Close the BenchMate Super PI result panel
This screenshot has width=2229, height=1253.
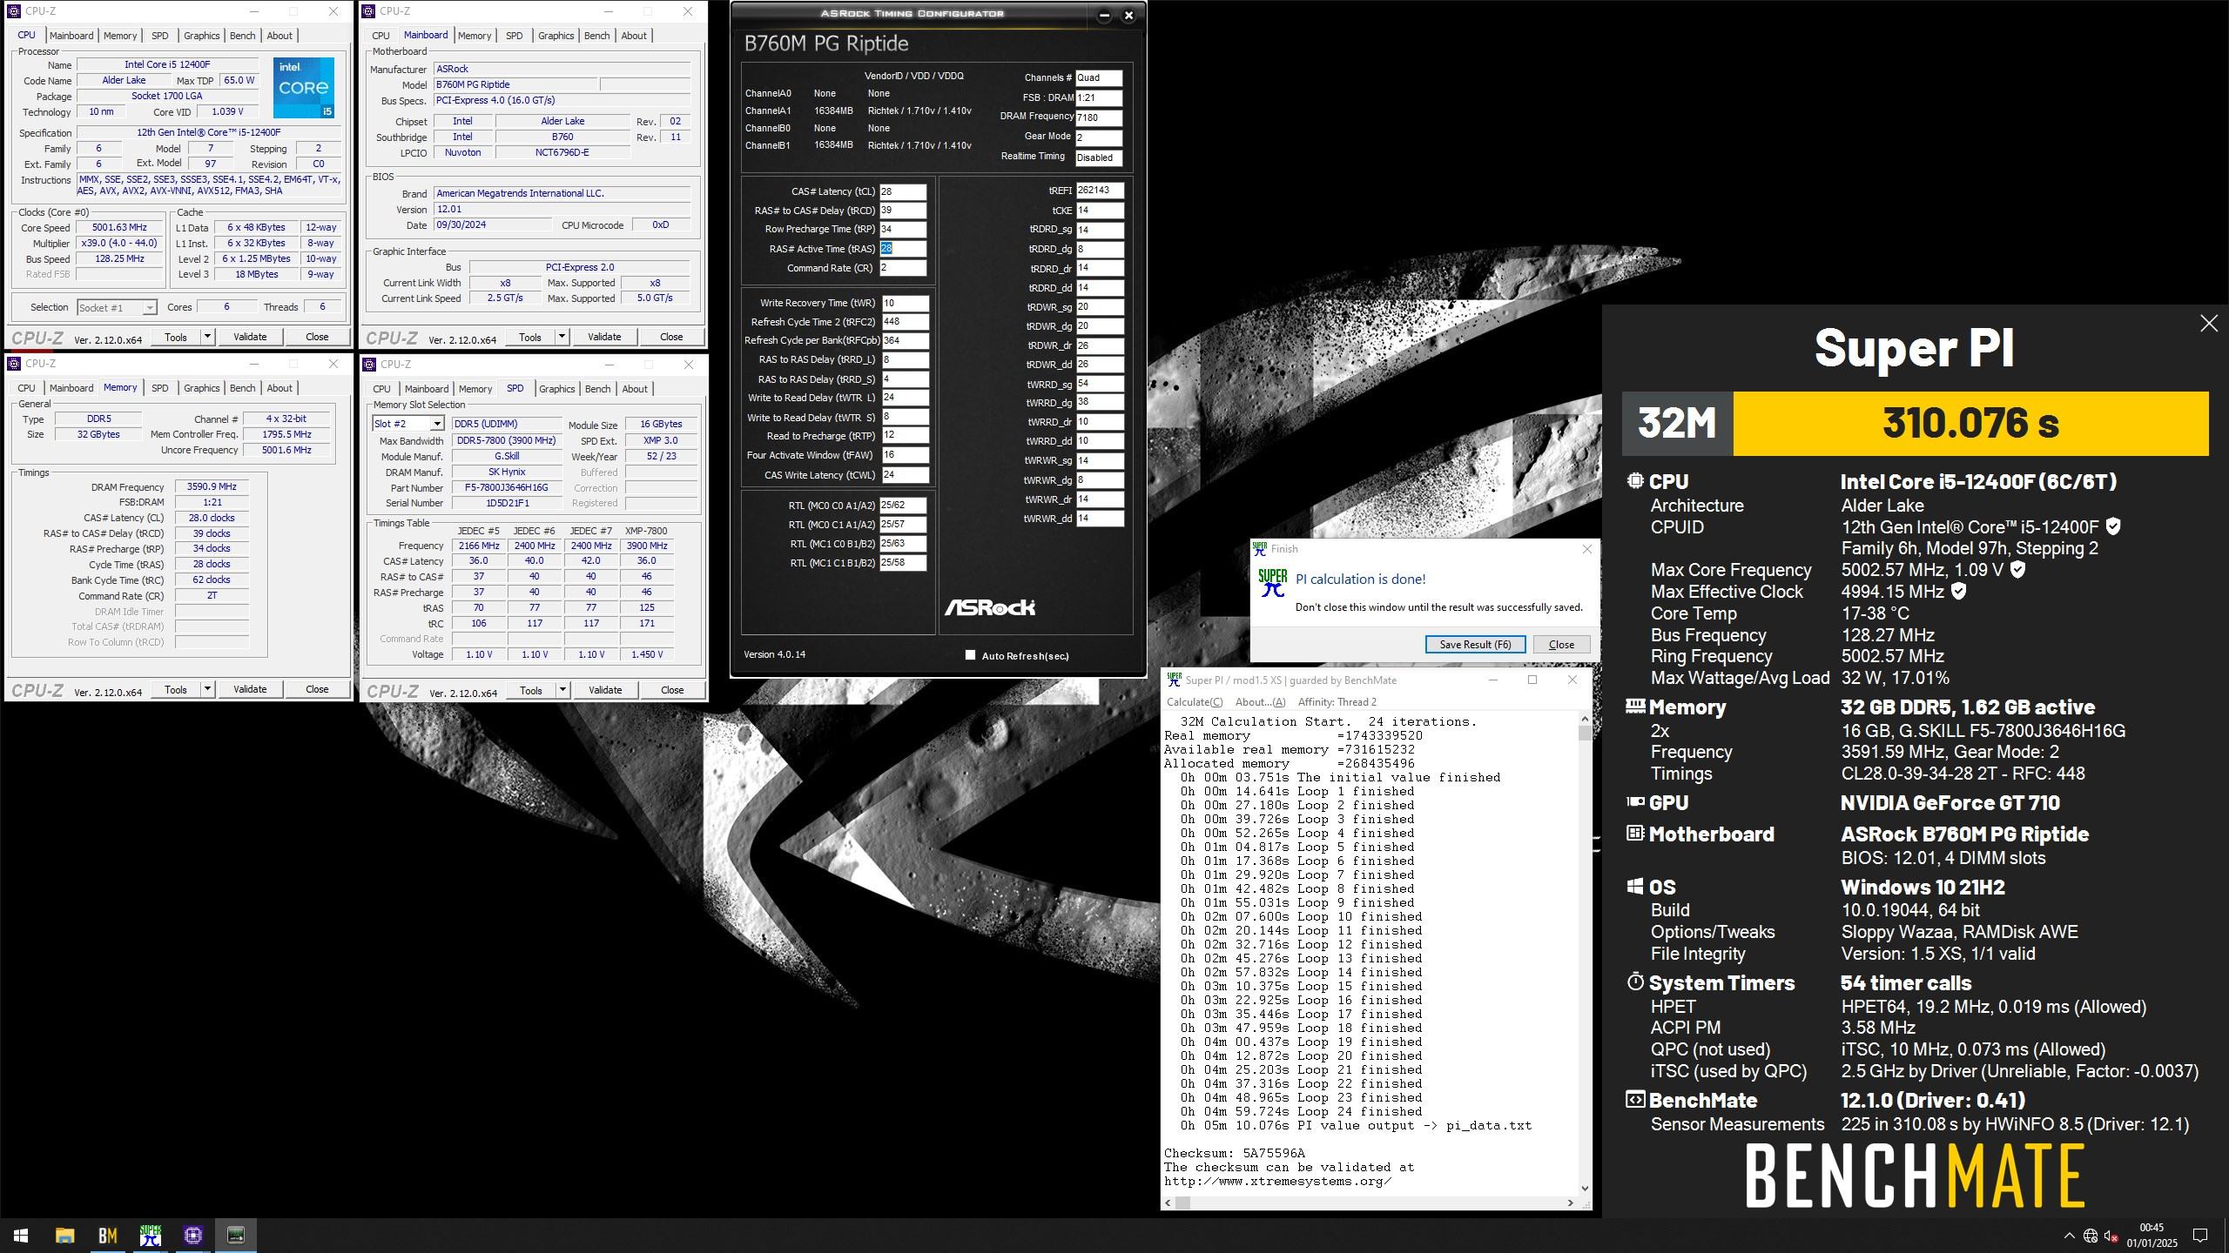coord(2208,324)
